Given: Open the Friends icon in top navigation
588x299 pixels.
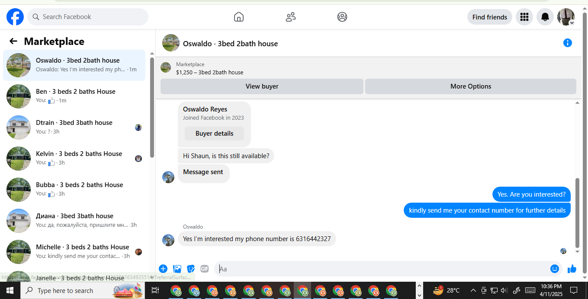Looking at the screenshot, I should (x=291, y=17).
